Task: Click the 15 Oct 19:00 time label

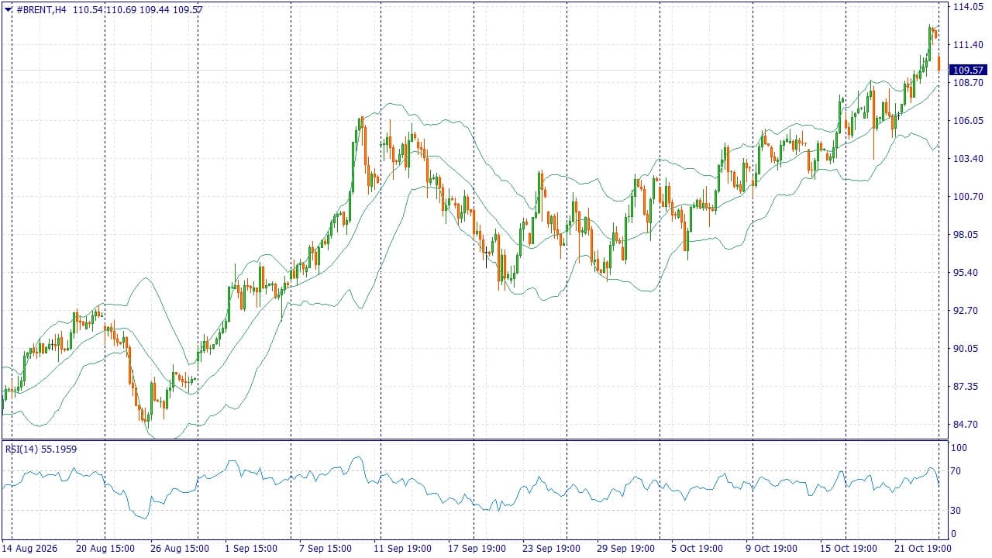Action: [x=849, y=548]
